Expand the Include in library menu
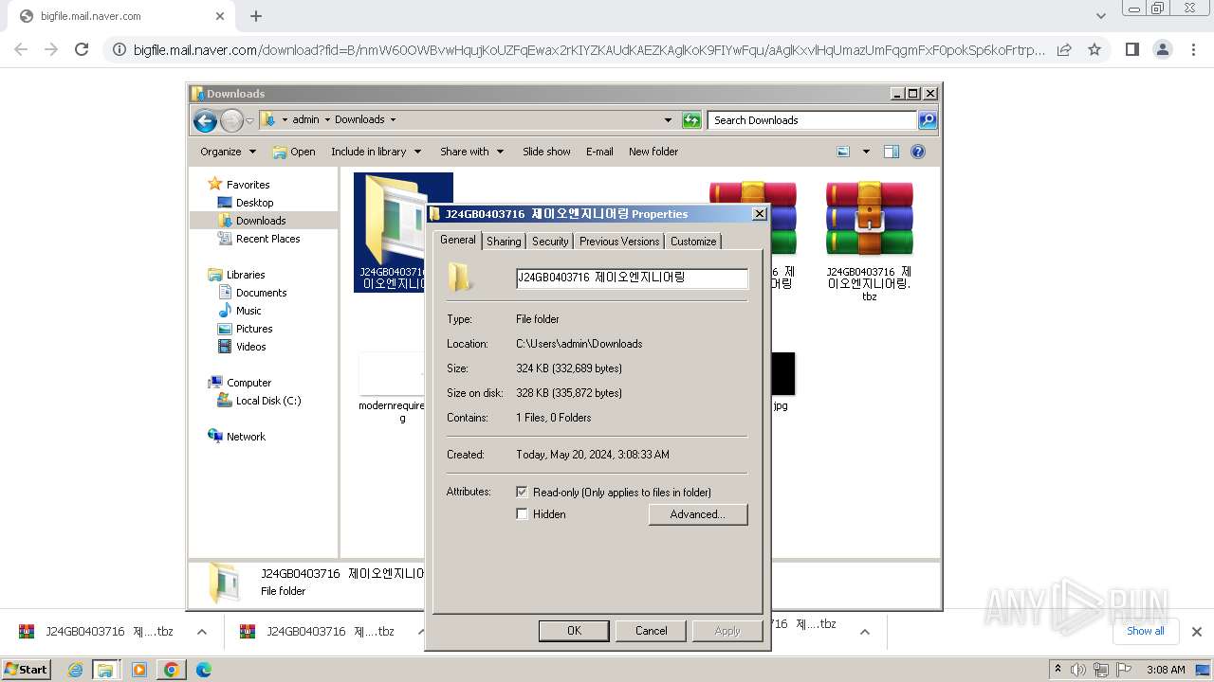1214x682 pixels. point(377,152)
